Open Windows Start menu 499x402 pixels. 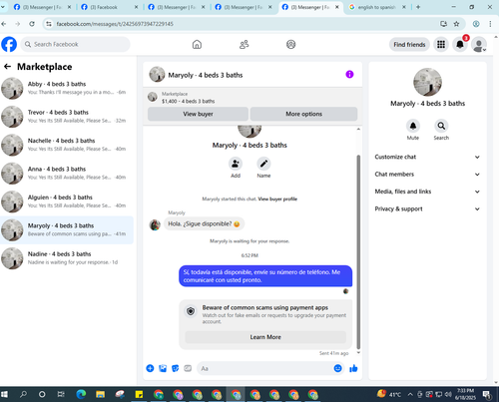click(x=4, y=394)
